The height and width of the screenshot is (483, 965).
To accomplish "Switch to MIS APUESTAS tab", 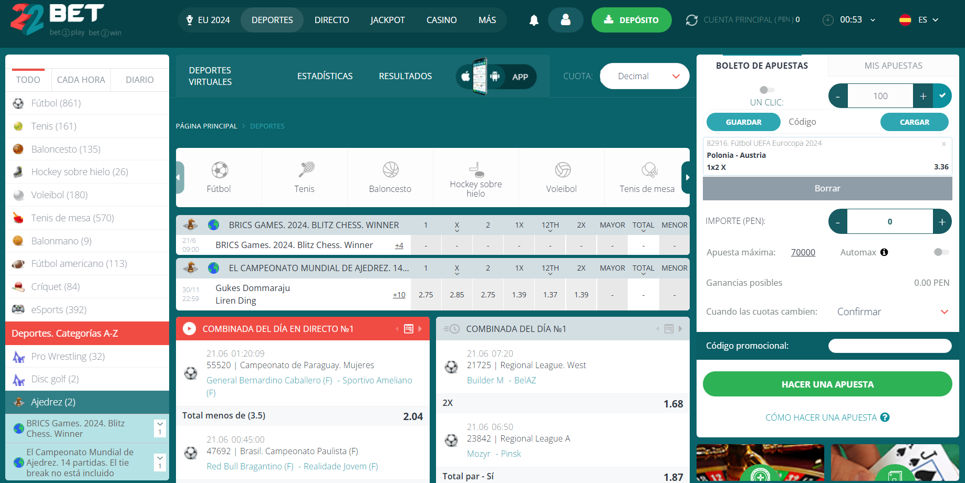I will [x=894, y=66].
